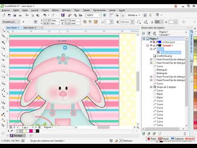Export the drawing using export icon
The image size is (197, 148).
[x=75, y=15]
